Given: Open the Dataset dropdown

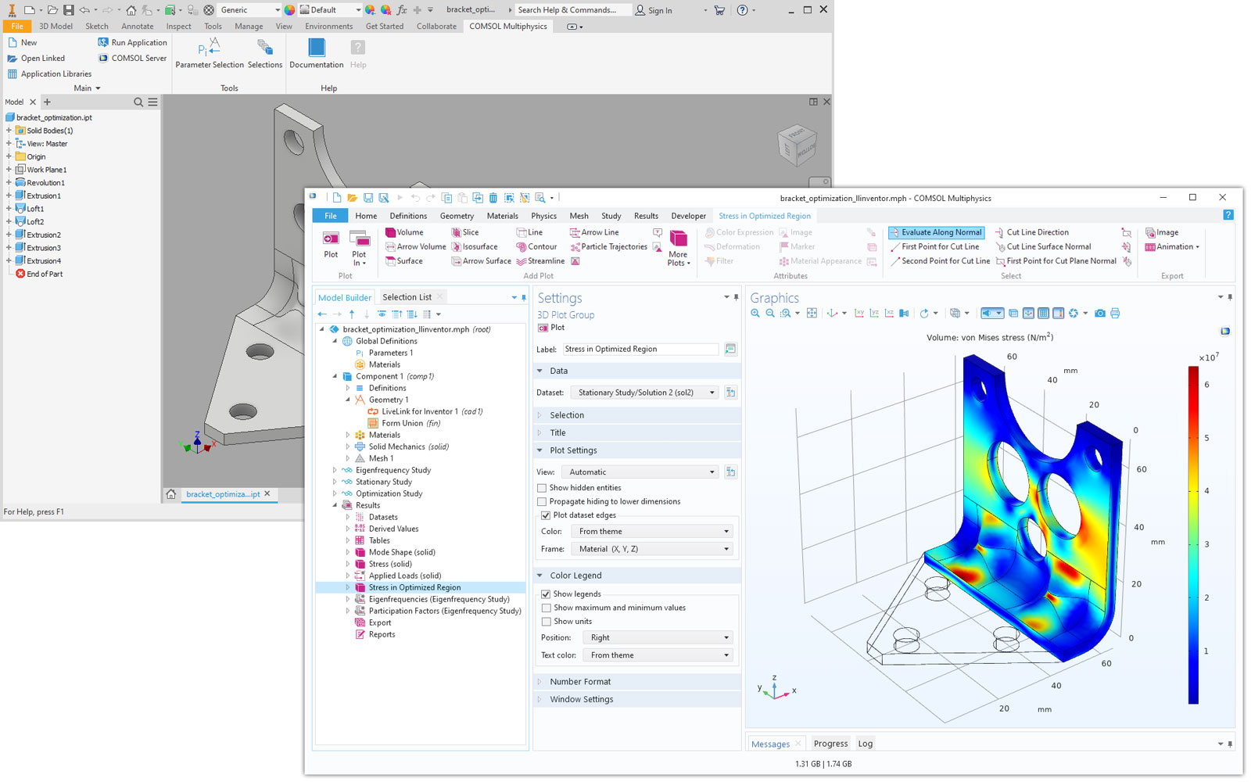Looking at the screenshot, I should [x=645, y=393].
